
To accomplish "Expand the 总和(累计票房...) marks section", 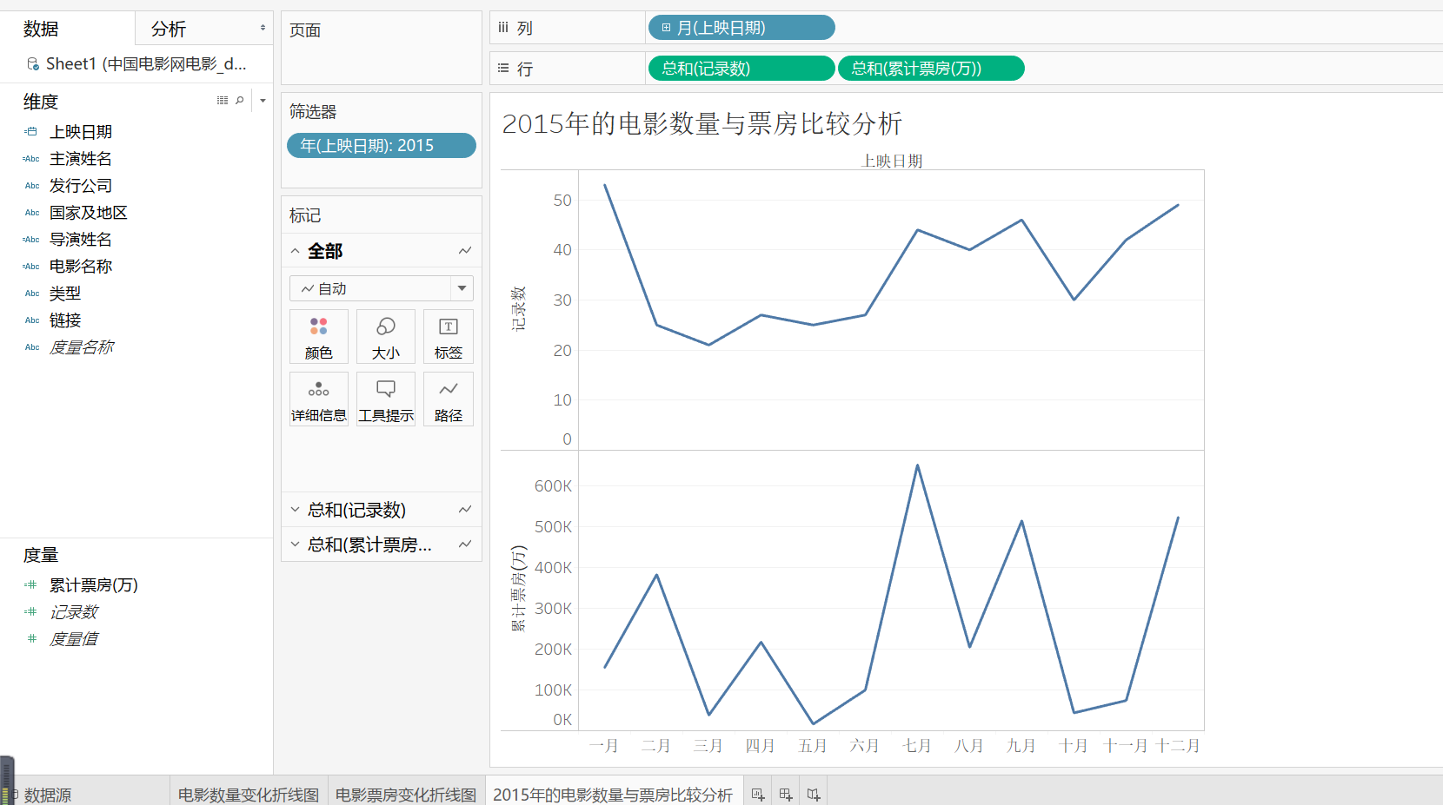I will 295,544.
